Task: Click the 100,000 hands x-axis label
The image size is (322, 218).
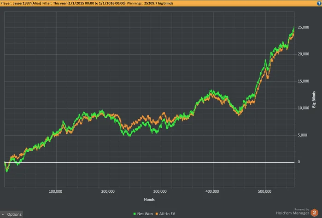Action: click(55, 191)
